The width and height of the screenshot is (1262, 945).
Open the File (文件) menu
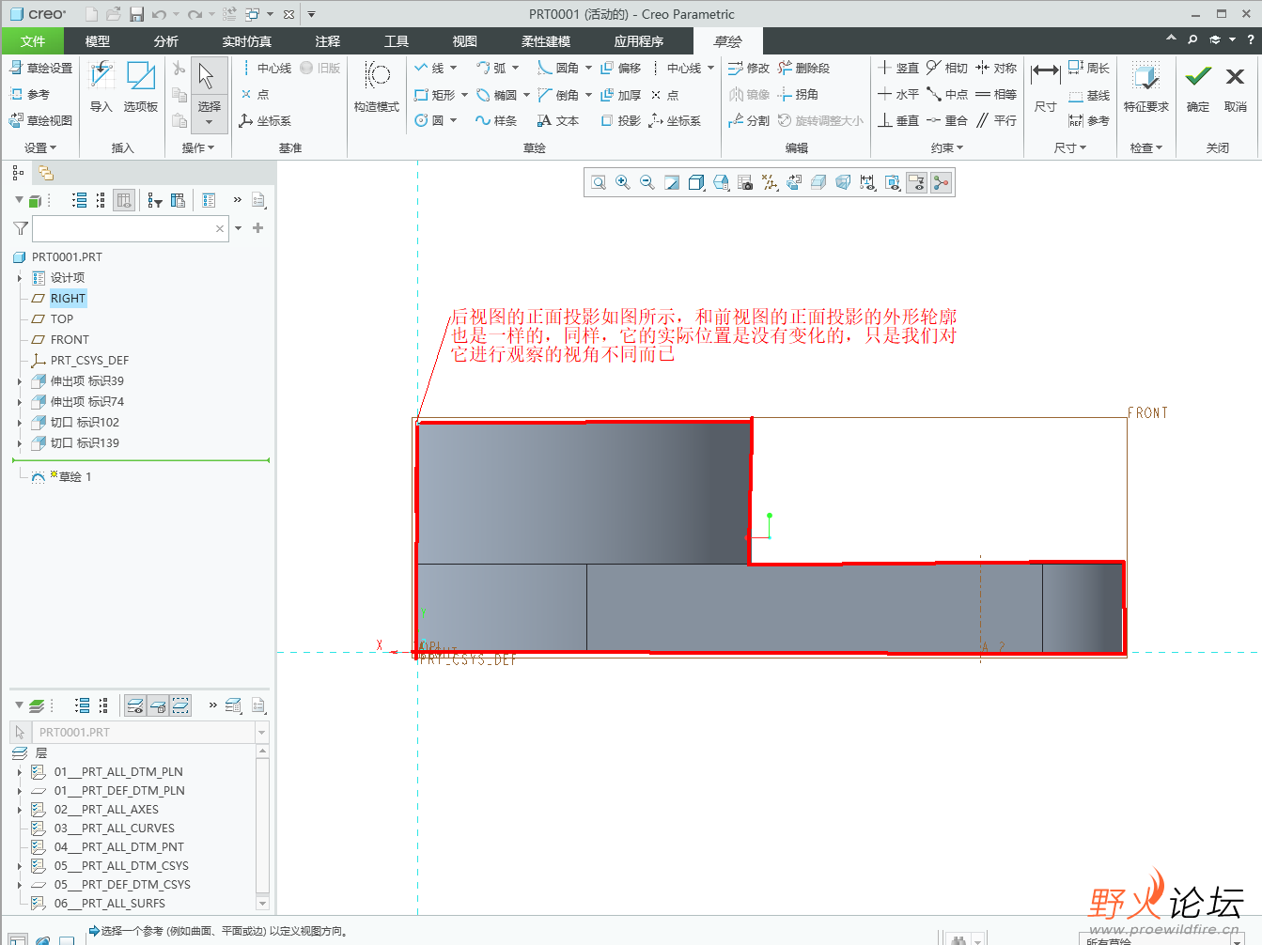tap(33, 41)
